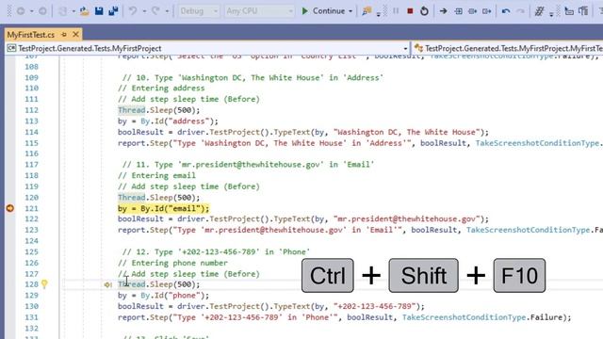Open the New Project dropdown arrow
Screen dimensions: 603x339
[x=73, y=11]
